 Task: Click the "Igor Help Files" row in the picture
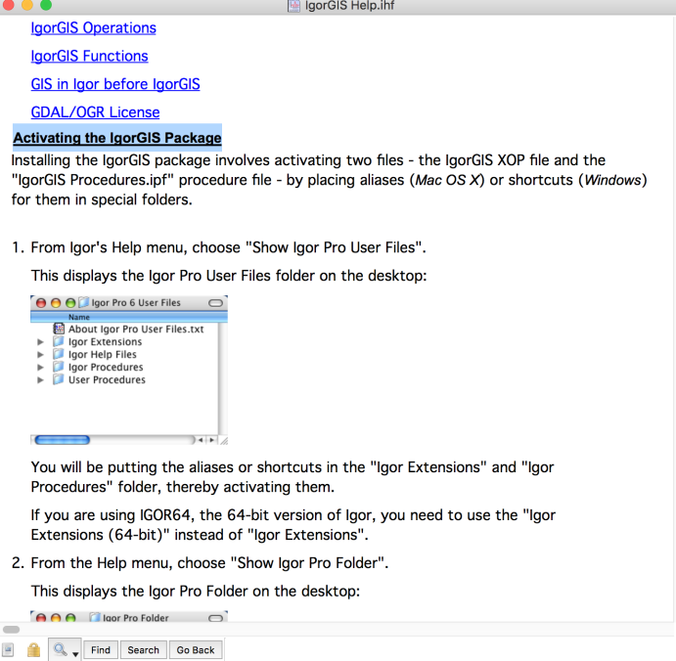coord(102,355)
